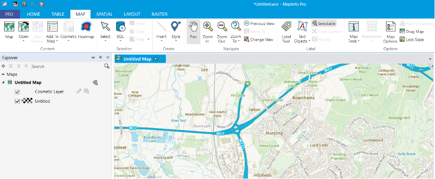Open the Cosmetic dropdown menu
The height and width of the screenshot is (179, 435).
68,41
